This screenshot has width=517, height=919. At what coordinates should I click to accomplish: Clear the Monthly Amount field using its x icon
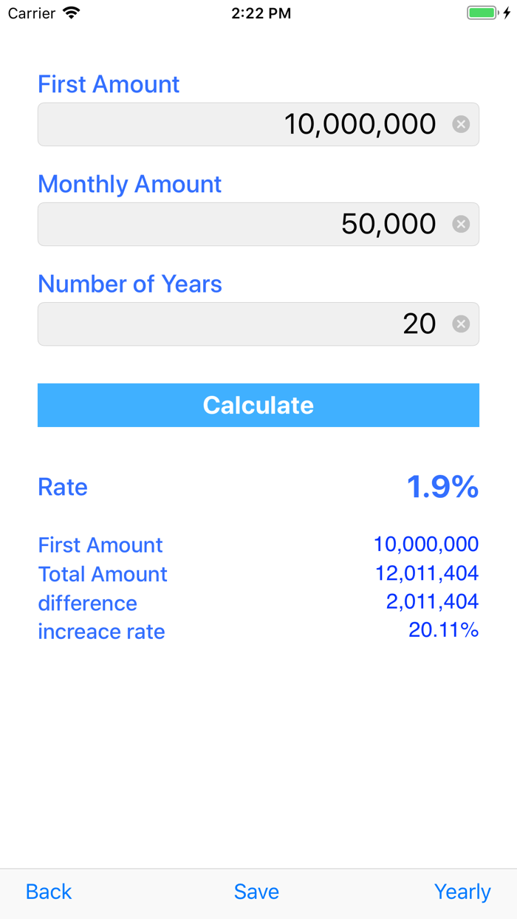tap(460, 224)
